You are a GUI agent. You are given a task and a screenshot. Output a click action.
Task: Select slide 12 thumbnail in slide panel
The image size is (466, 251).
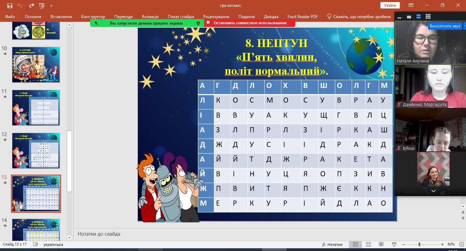point(36,151)
